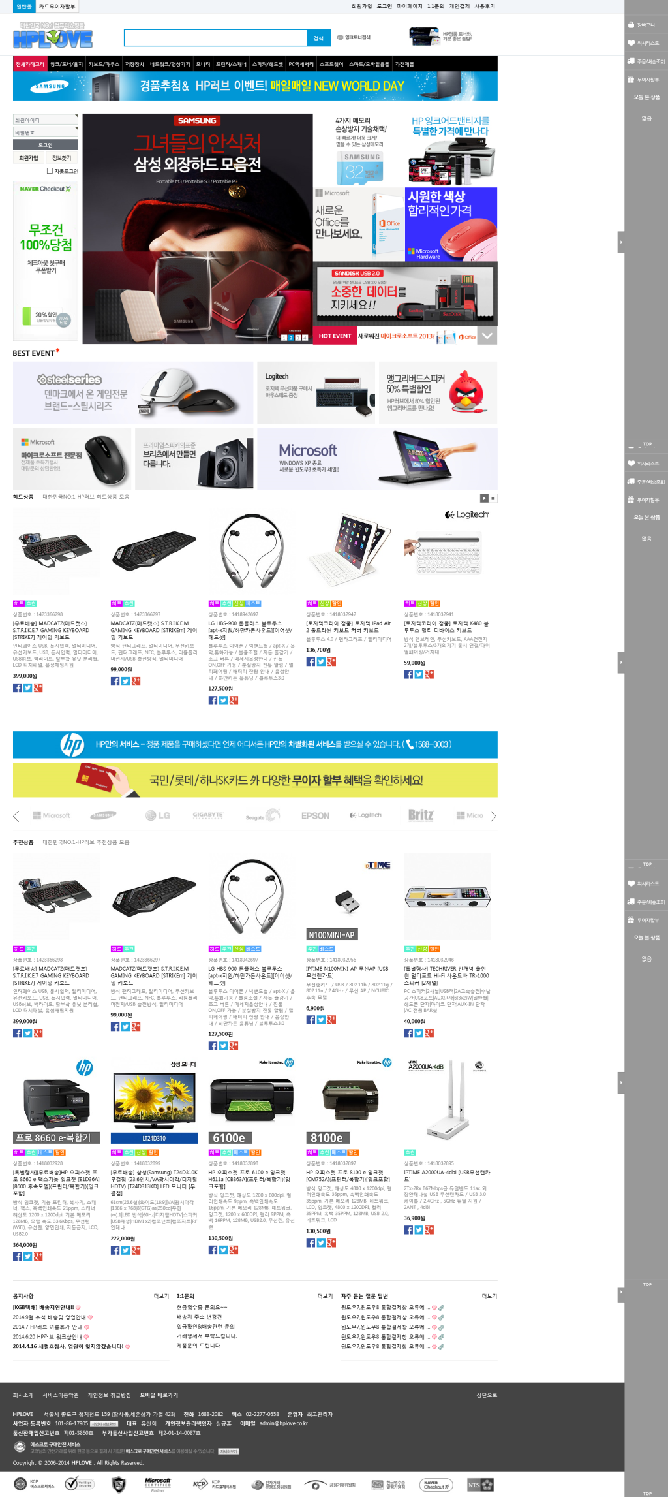Image resolution: width=668 pixels, height=1497 pixels.
Task: Toggle the 자동로그인 checkbox
Action: (50, 171)
